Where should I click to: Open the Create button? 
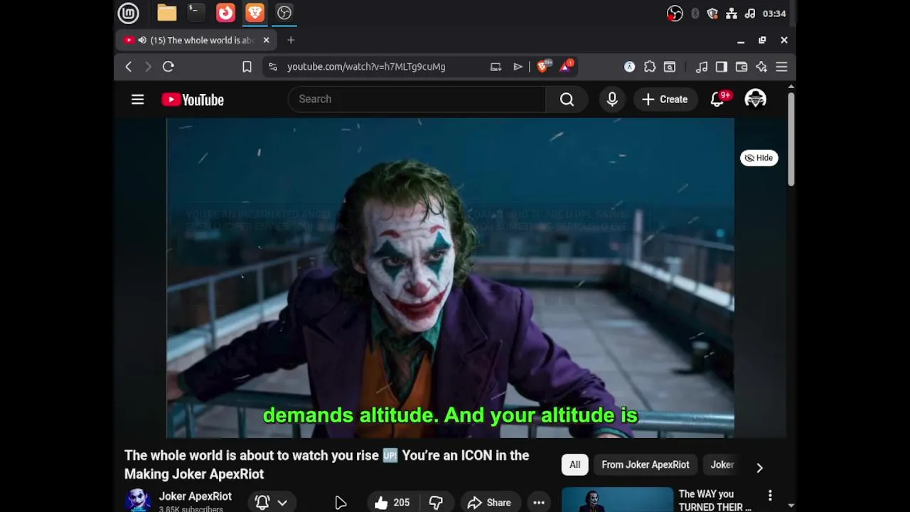[665, 100]
